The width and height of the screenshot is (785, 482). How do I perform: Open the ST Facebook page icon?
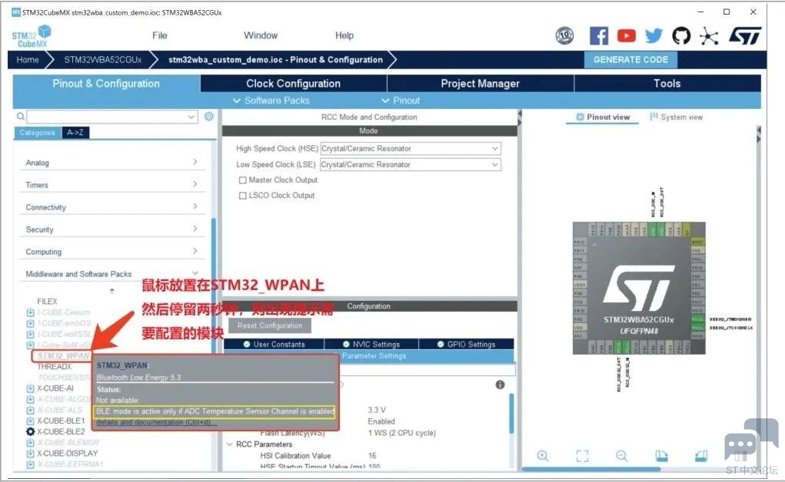(599, 35)
